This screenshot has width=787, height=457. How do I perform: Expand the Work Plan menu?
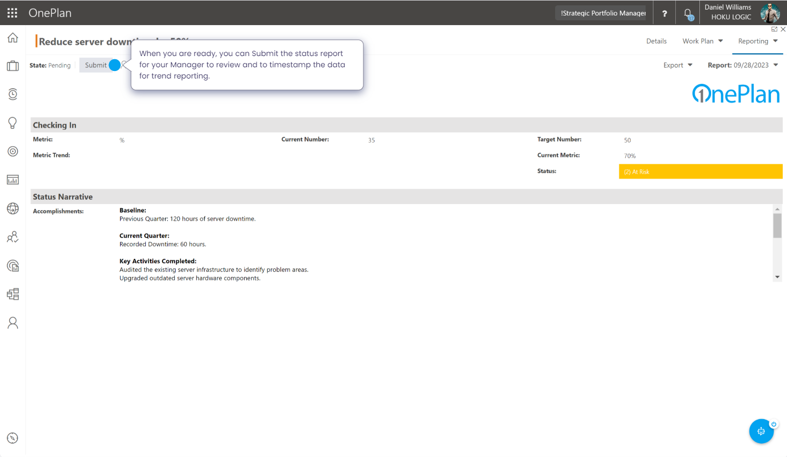click(702, 41)
